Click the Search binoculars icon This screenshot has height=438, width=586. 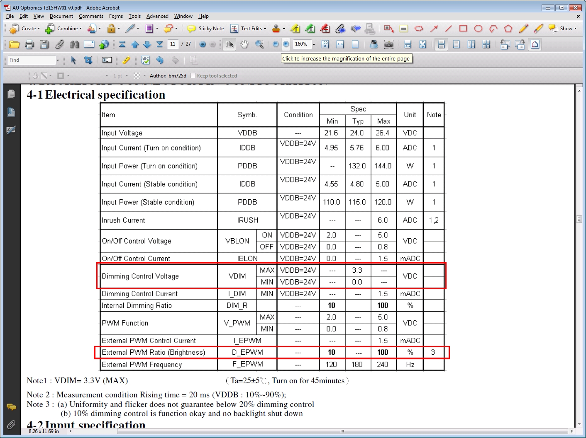74,44
